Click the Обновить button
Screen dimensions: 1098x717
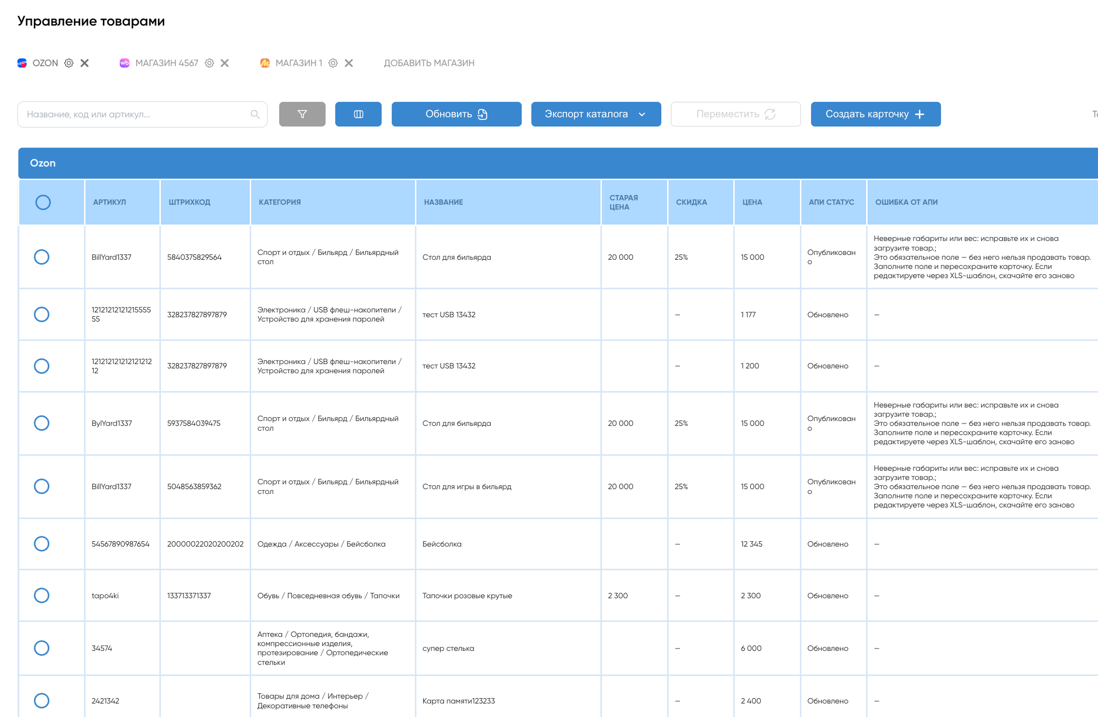tap(456, 114)
